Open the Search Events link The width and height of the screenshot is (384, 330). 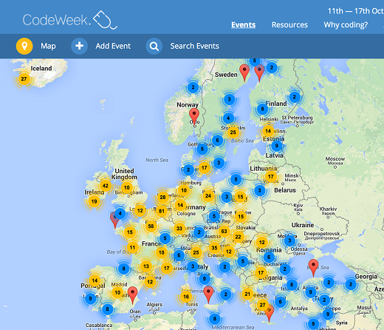(x=194, y=46)
